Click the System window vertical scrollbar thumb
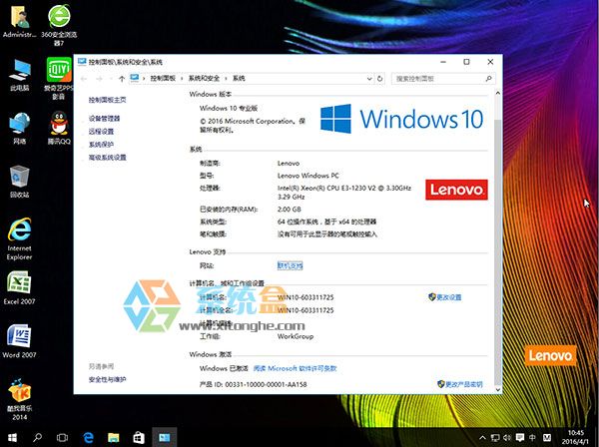This screenshot has width=599, height=447. click(x=497, y=252)
